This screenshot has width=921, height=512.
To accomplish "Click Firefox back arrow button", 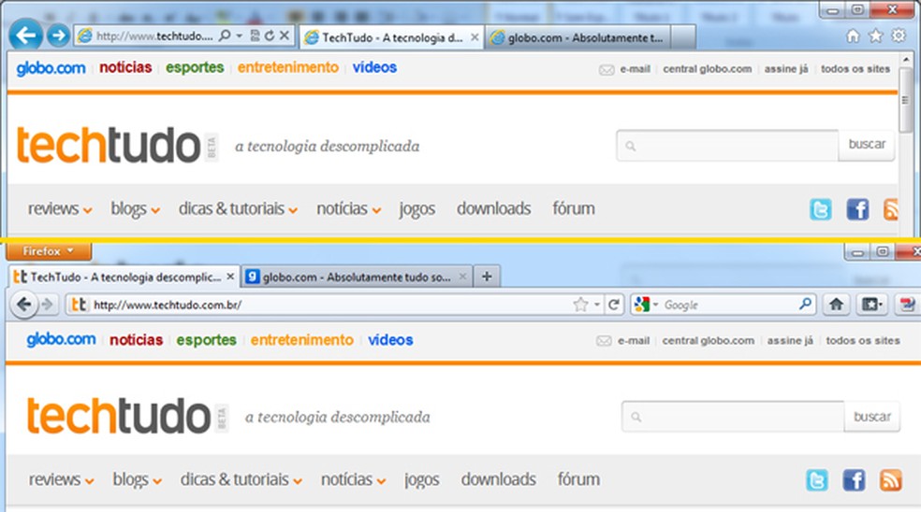I will pyautogui.click(x=24, y=305).
